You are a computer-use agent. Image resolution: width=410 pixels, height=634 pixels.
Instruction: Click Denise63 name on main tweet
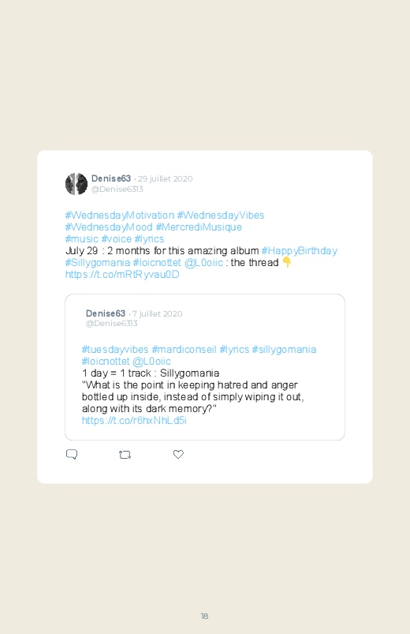111,178
